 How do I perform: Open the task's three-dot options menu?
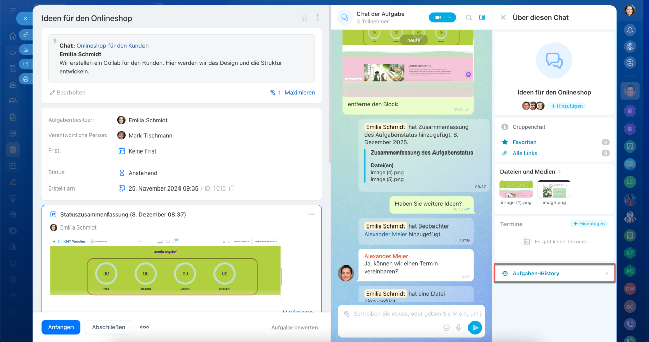318,18
